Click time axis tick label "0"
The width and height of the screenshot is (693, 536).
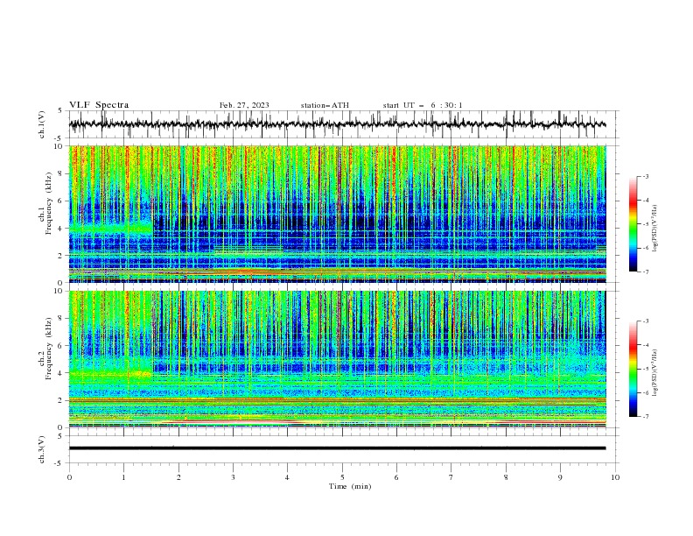pyautogui.click(x=69, y=477)
